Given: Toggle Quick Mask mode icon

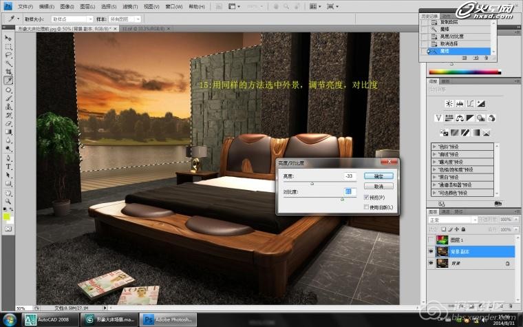Looking at the screenshot, I should click(x=8, y=229).
